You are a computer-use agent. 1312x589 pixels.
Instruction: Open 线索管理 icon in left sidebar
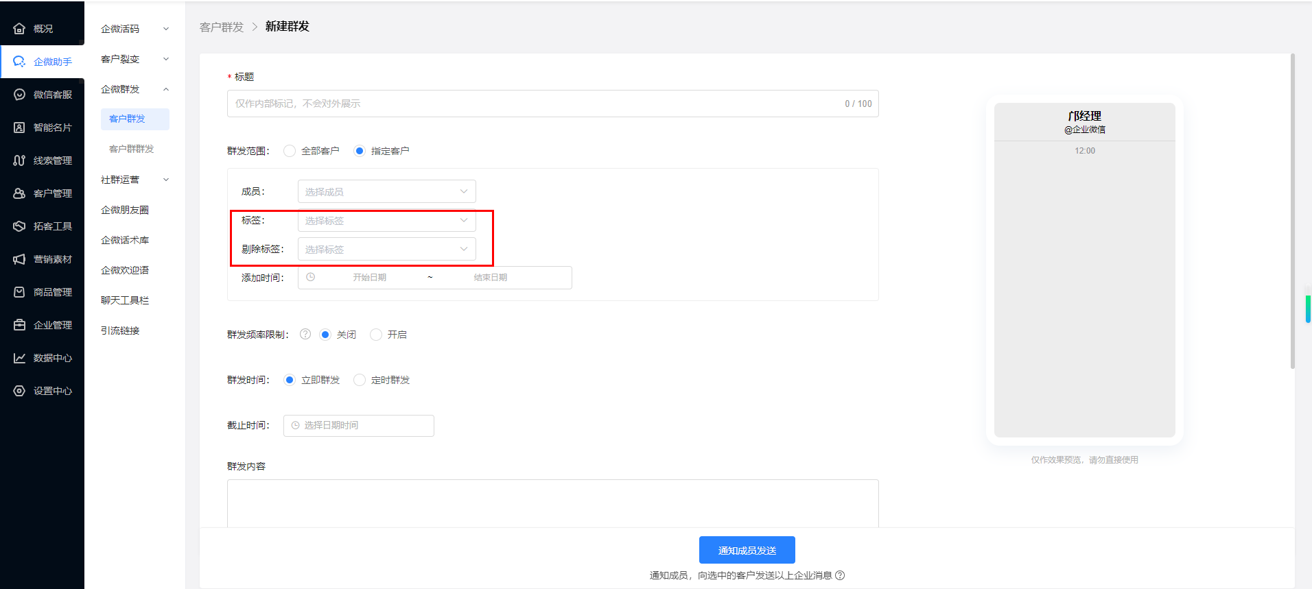19,160
